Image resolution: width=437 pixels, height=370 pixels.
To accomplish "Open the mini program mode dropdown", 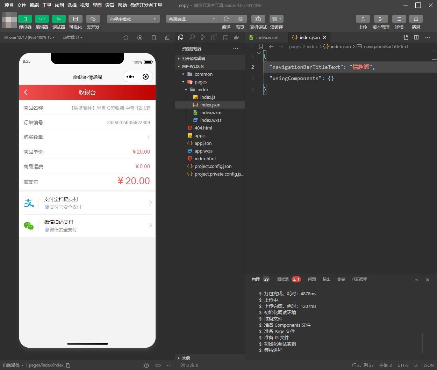I will (133, 19).
